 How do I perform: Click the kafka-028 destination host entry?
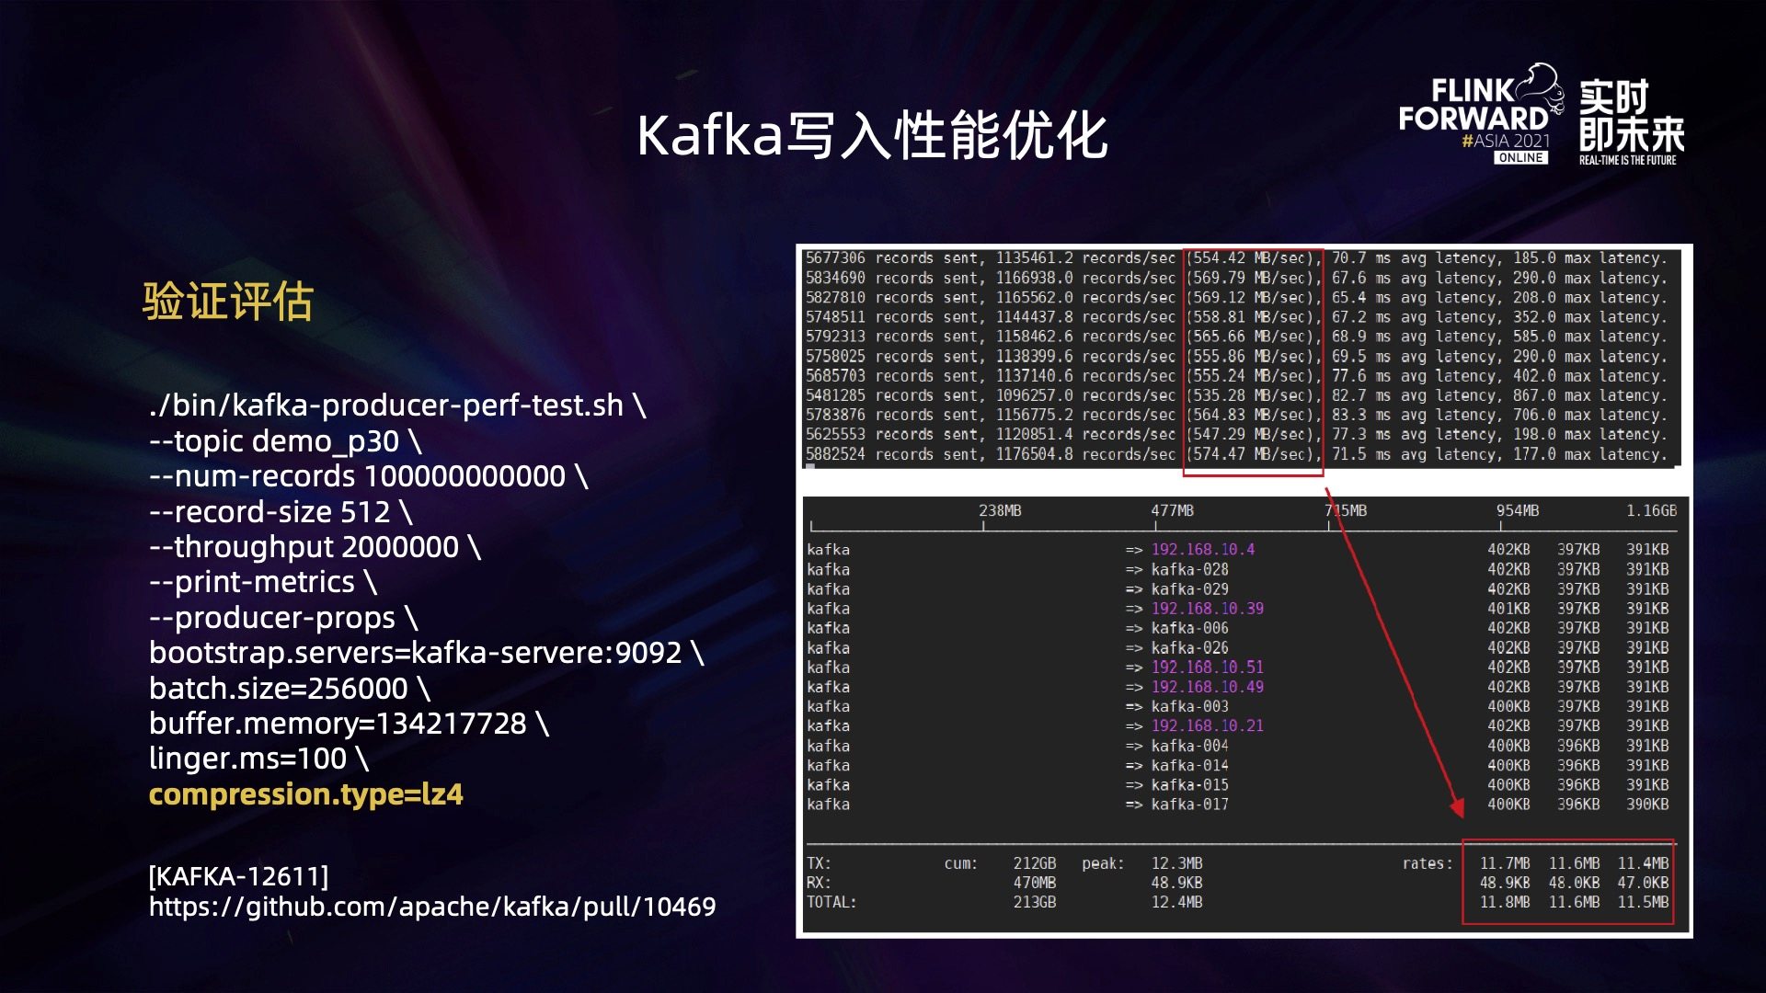1189,569
